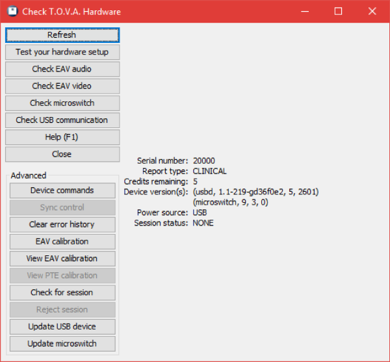Click the window title Check T.O.V.A. Hardware
Image resolution: width=390 pixels, height=362 pixels.
71,12
